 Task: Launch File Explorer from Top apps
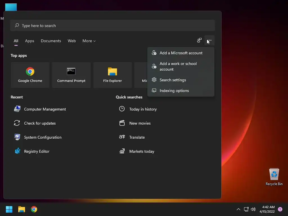point(112,75)
